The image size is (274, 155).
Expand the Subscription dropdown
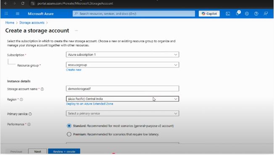tap(122, 54)
